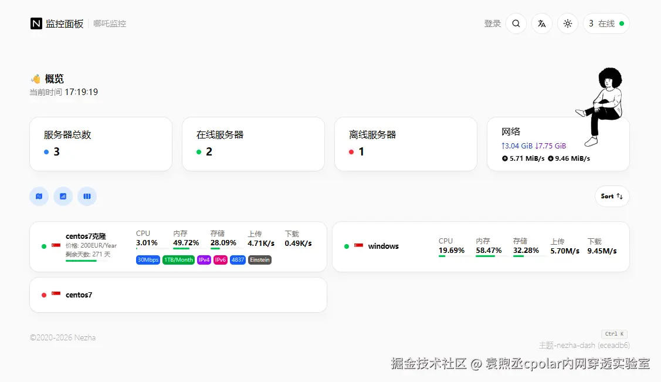Open the chart/service monitor icon button
This screenshot has height=382, width=661.
coord(63,197)
